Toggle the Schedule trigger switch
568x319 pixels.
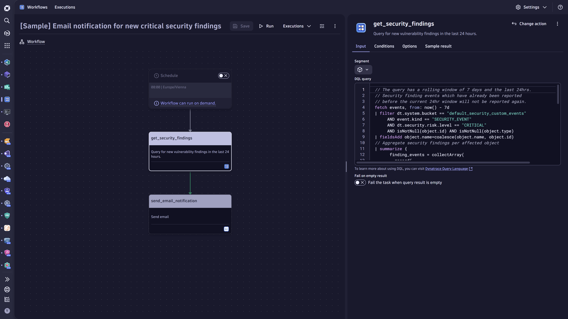coord(224,75)
